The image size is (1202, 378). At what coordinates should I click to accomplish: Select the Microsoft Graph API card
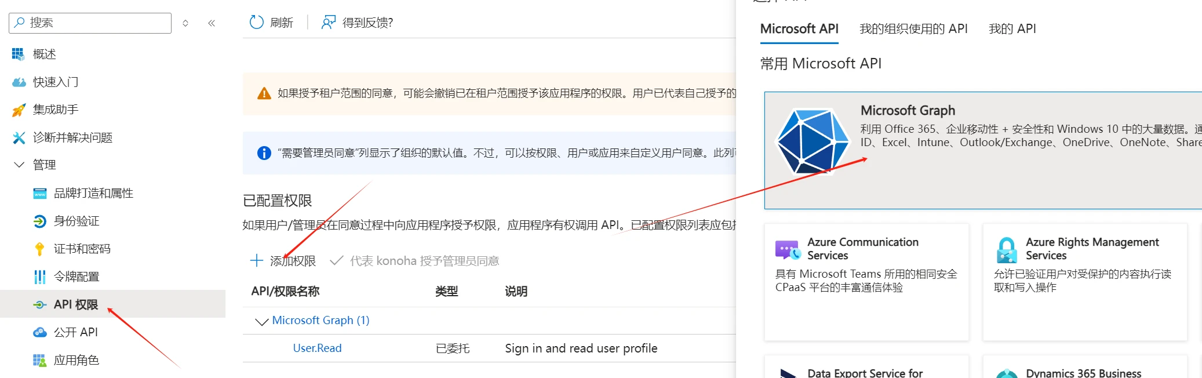click(x=983, y=150)
